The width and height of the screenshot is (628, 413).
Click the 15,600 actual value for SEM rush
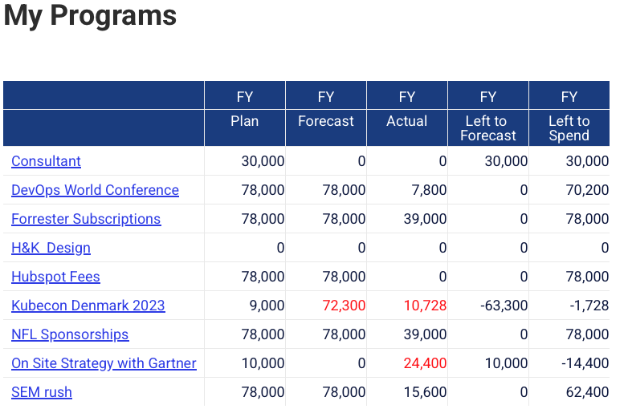tap(425, 392)
